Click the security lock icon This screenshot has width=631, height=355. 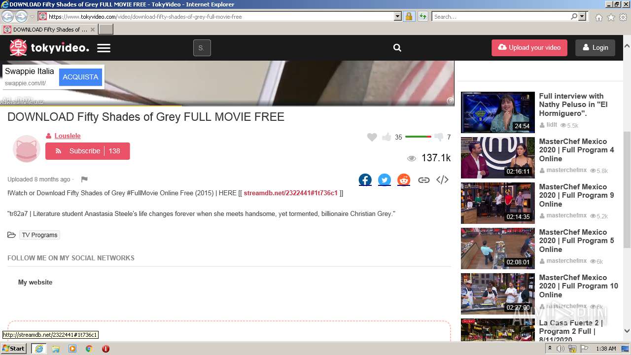pyautogui.click(x=409, y=16)
